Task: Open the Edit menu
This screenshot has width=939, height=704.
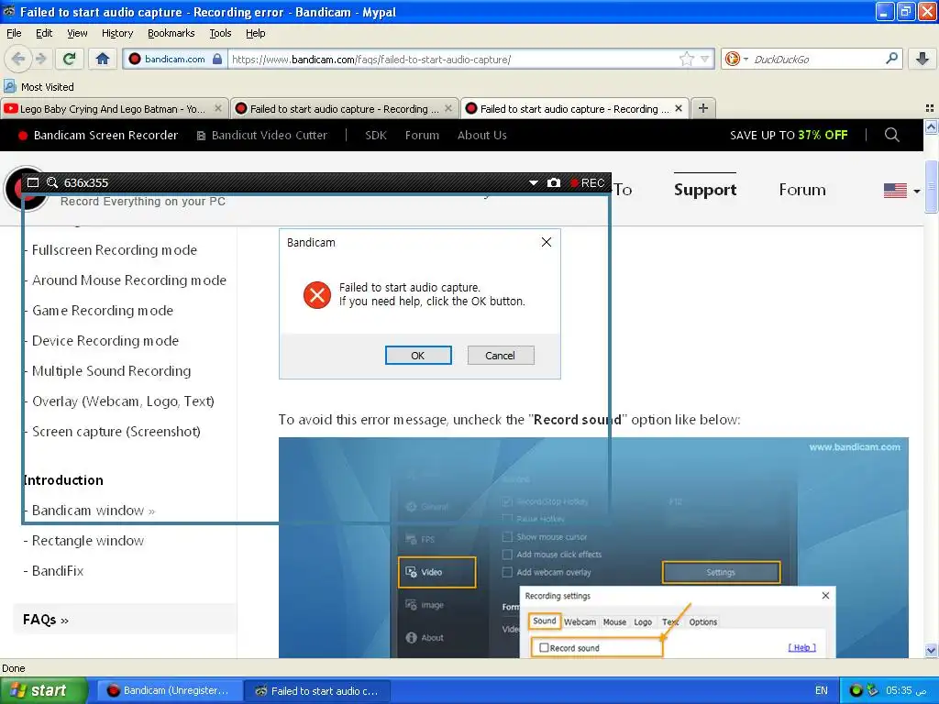Action: 44,33
